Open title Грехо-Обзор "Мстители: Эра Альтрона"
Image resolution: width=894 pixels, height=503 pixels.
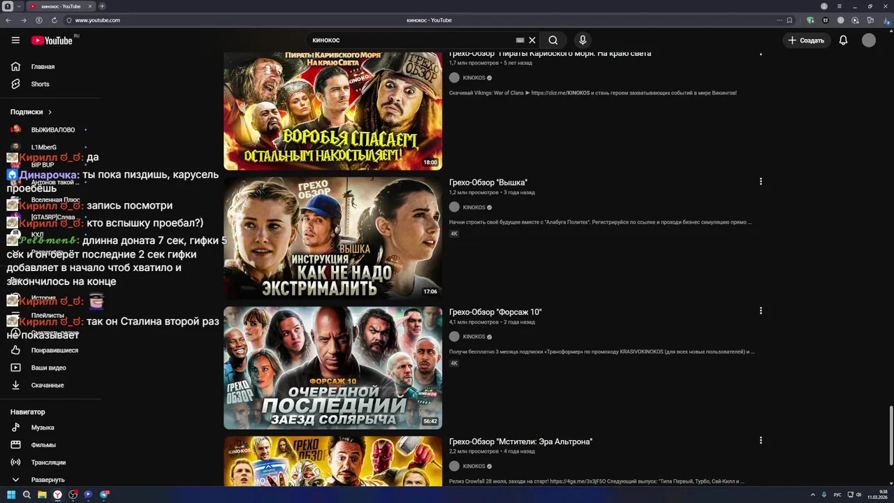pyautogui.click(x=520, y=442)
